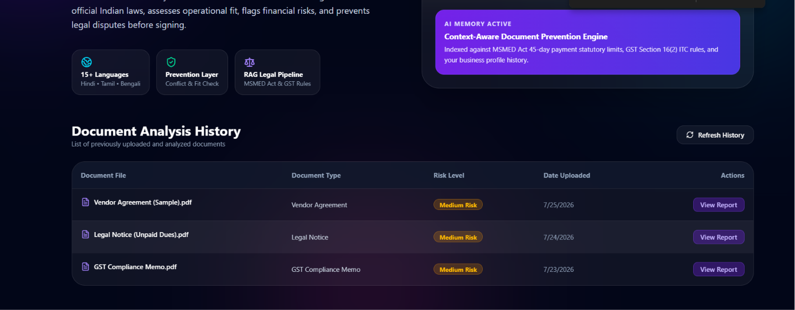Select the GST Compliance Memo.pdf file name

135,267
